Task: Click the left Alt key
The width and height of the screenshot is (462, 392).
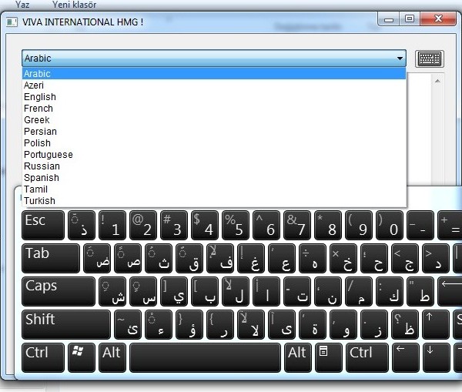Action: [112, 357]
